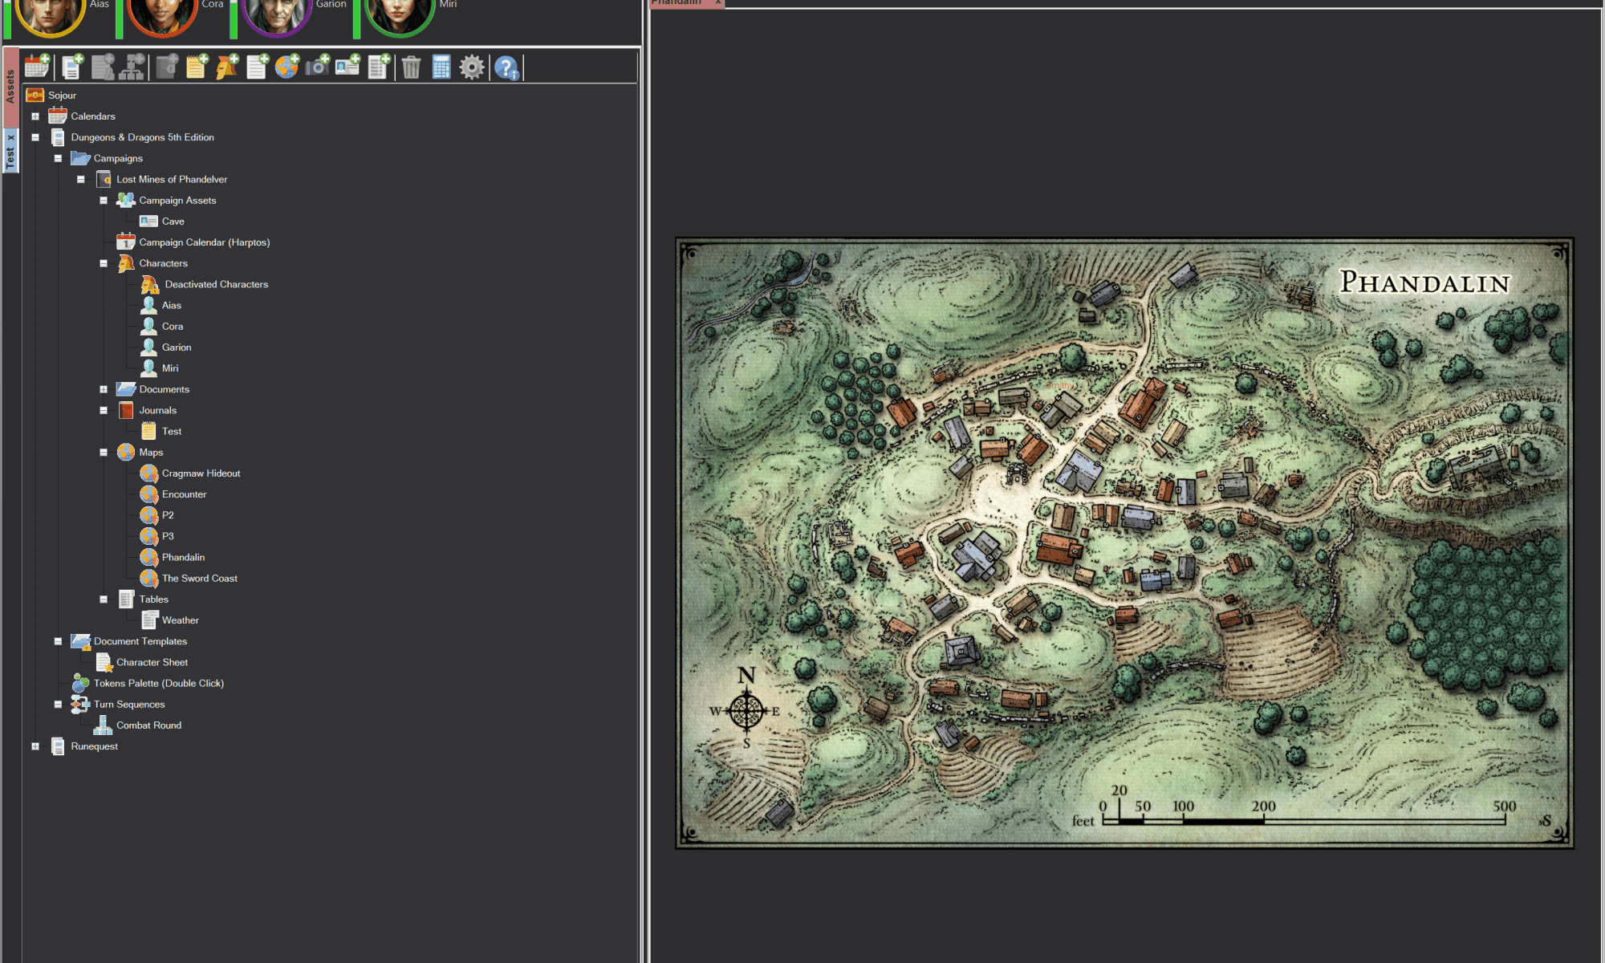This screenshot has width=1605, height=963.
Task: Click the add image camera icon
Action: 317,67
